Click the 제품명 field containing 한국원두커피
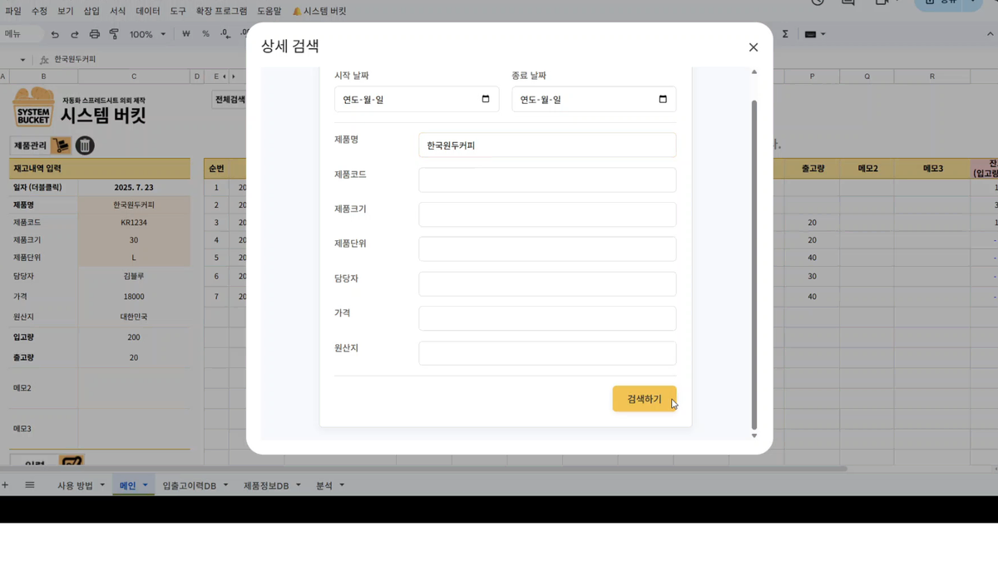The image size is (998, 561). (x=547, y=145)
